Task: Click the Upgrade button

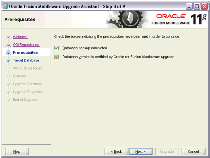Action: tap(167, 152)
